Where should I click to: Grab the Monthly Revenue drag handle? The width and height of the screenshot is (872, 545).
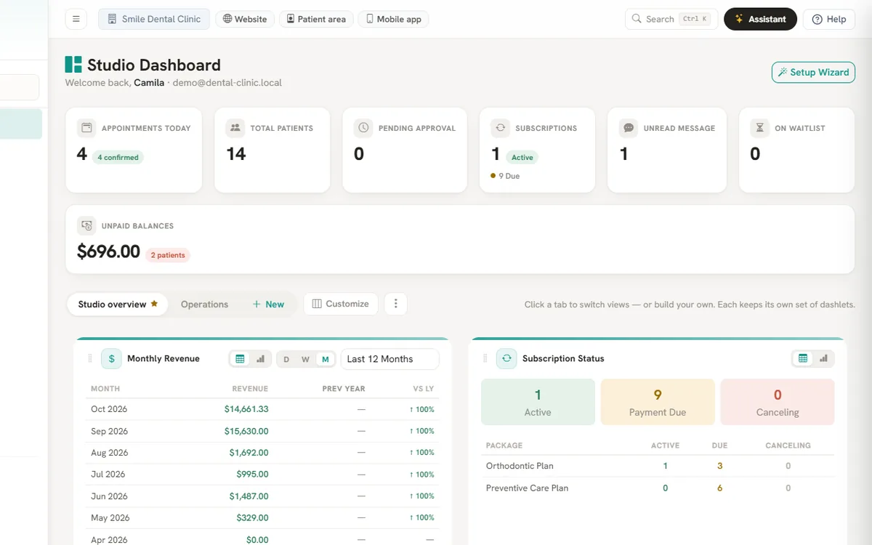[91, 358]
